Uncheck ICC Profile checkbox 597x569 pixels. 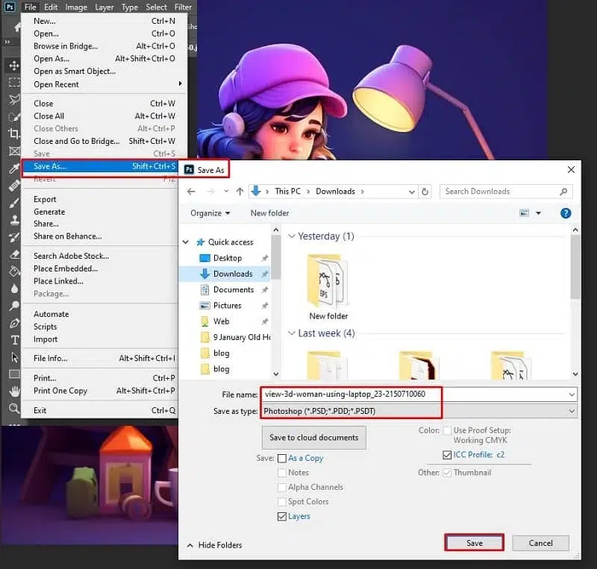(x=447, y=455)
